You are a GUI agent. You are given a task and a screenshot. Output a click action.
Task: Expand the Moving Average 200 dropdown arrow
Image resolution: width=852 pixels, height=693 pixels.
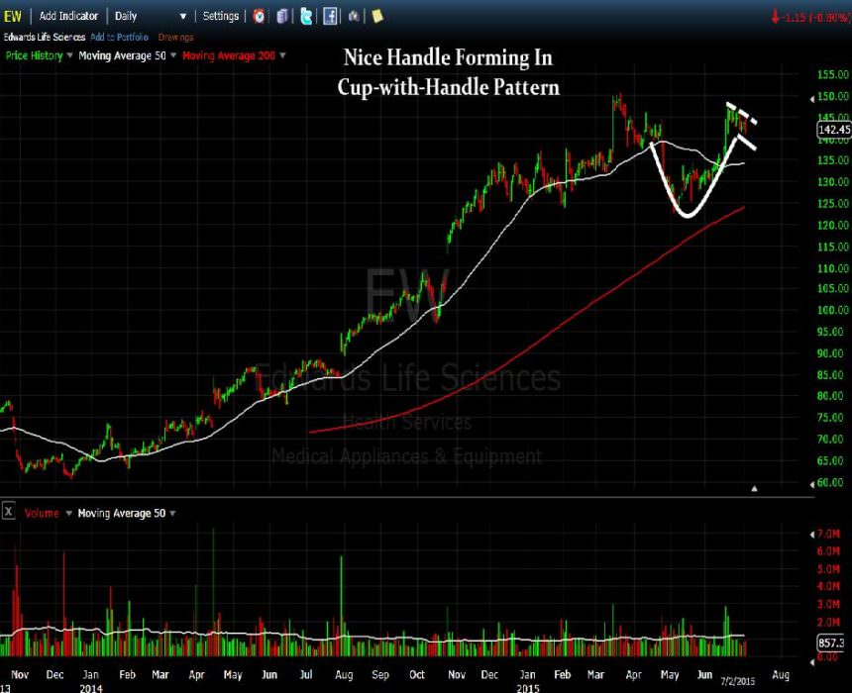pyautogui.click(x=282, y=55)
